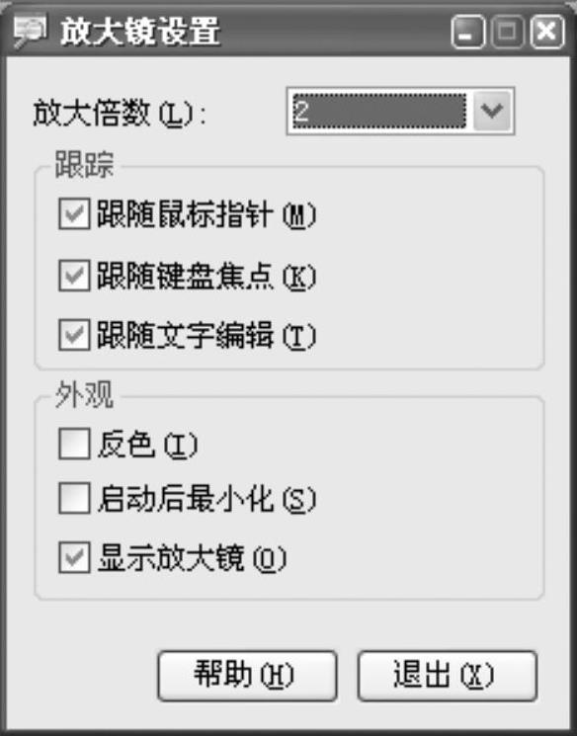Screen dimensions: 577x736
Task: Minimize the 放大镜设置 window
Action: tap(467, 32)
